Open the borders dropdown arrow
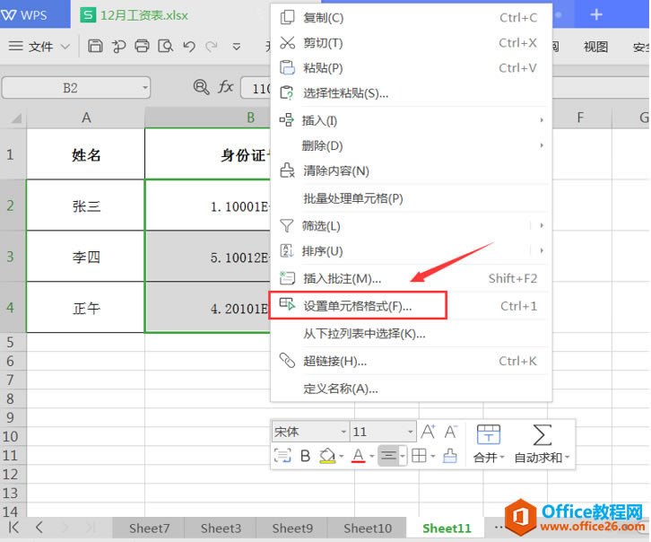 tap(433, 457)
